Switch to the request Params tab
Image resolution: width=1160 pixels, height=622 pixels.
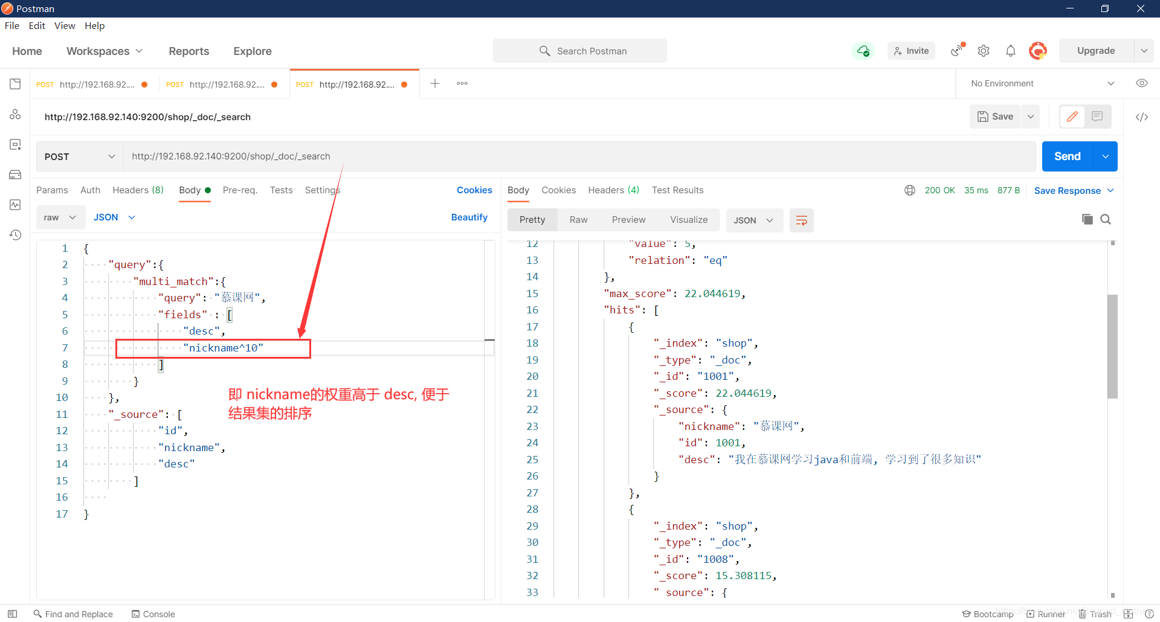click(52, 190)
